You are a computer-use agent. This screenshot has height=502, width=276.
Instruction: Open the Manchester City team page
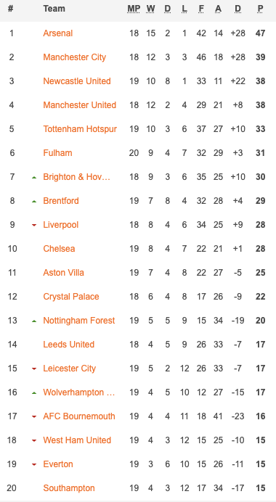point(74,57)
